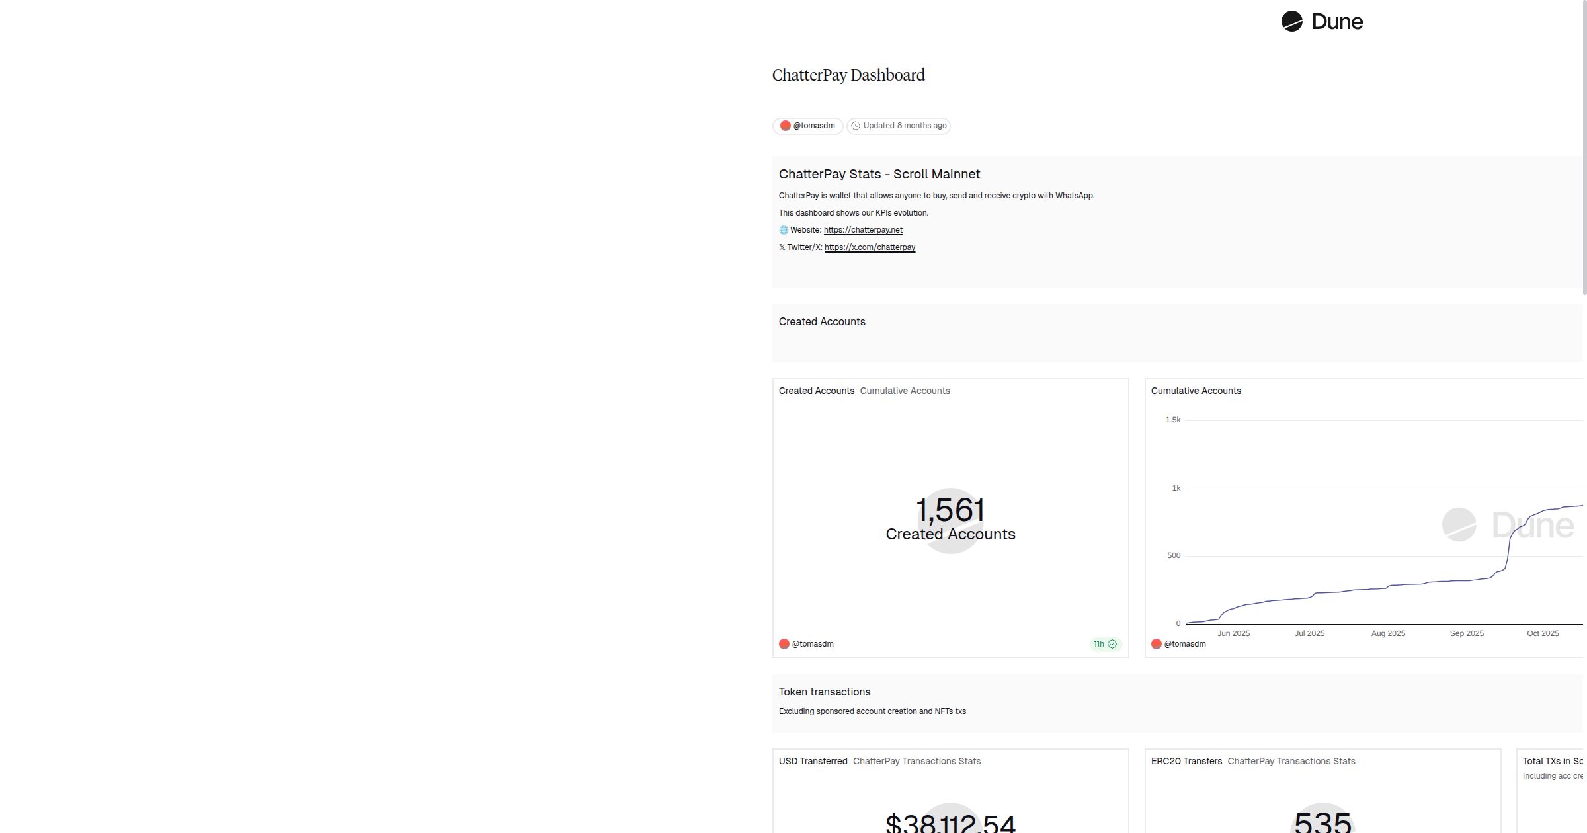Switch to the Cumulative Accounts view in the widget
Image resolution: width=1587 pixels, height=833 pixels.
coord(905,391)
